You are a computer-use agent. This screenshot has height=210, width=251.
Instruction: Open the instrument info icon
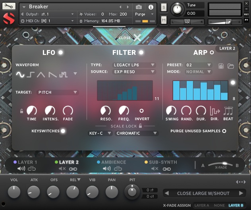151,7
